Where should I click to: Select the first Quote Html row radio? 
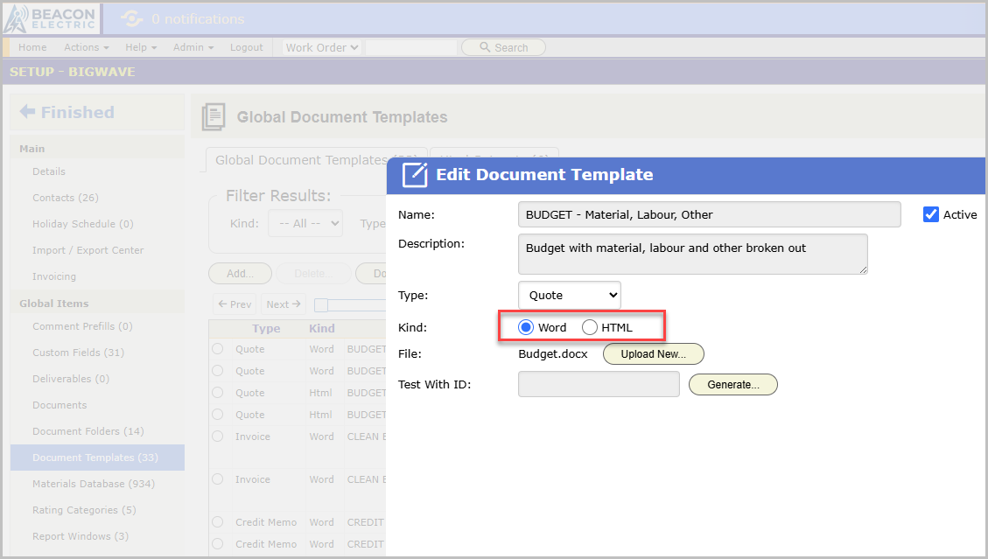click(217, 392)
